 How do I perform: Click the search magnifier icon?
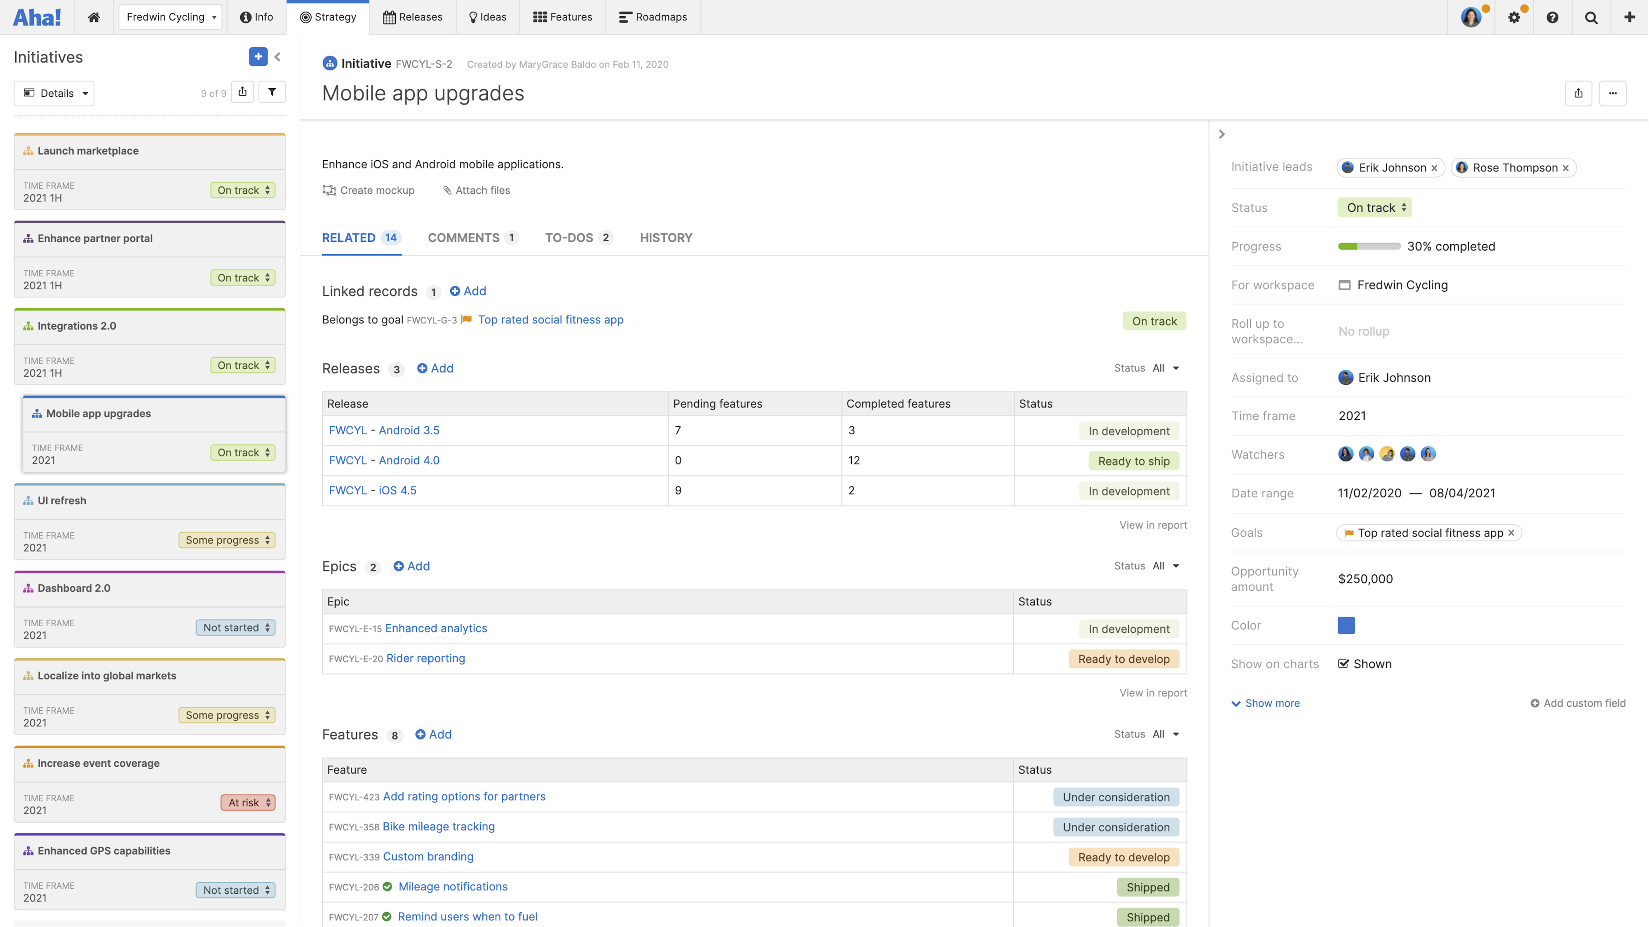pyautogui.click(x=1591, y=17)
